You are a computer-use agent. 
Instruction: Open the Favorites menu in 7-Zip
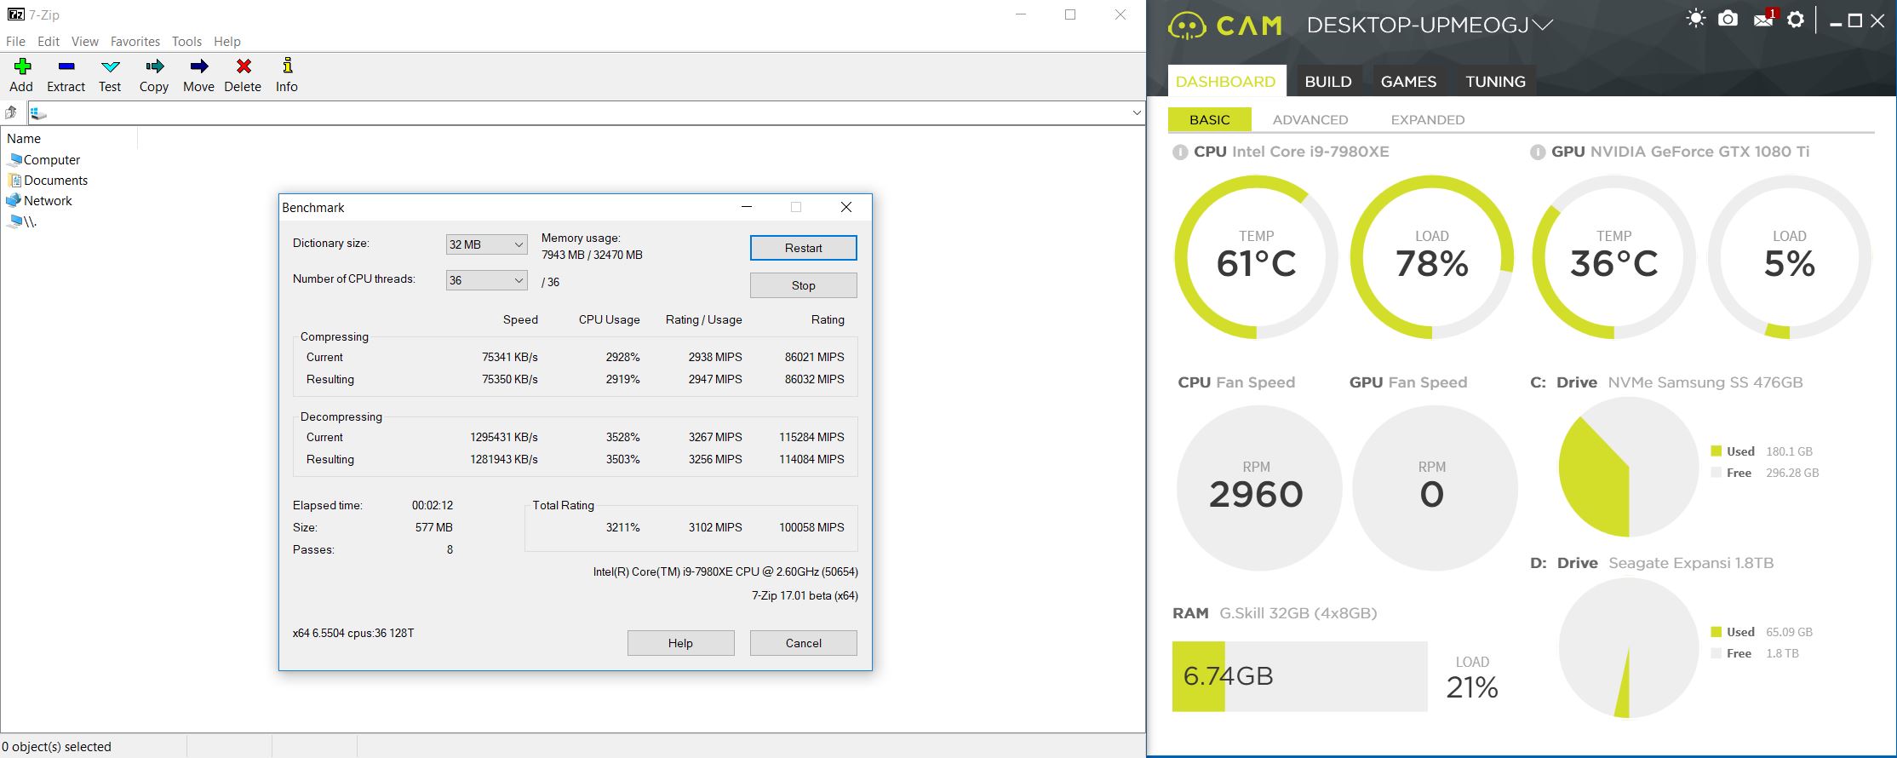tap(135, 41)
